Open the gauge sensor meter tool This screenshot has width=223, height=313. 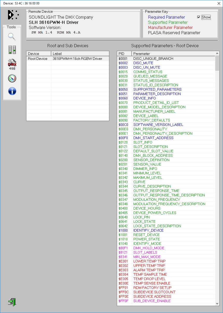point(12,78)
